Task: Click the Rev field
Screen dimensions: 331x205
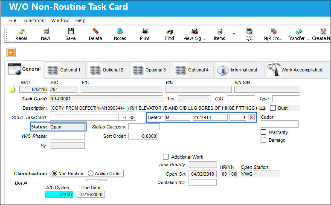Action: point(195,99)
